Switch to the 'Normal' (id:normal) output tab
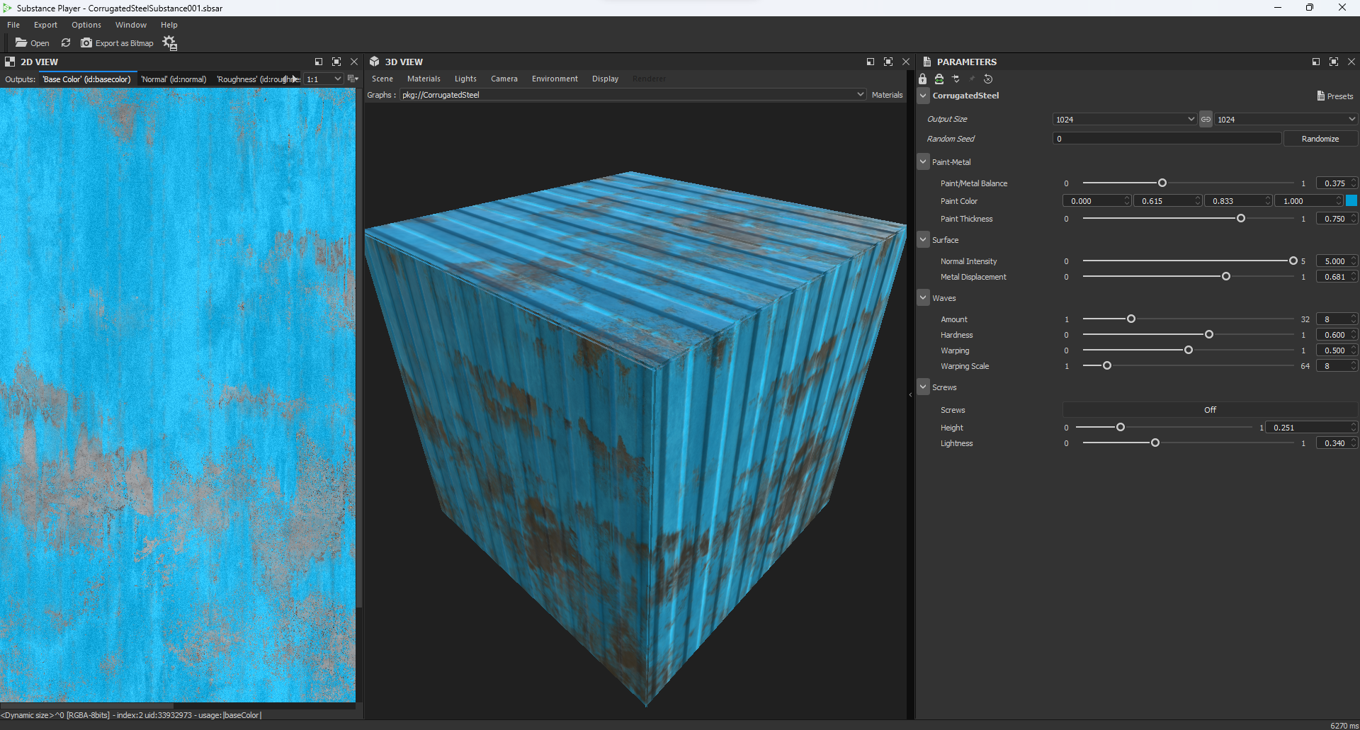 [174, 79]
